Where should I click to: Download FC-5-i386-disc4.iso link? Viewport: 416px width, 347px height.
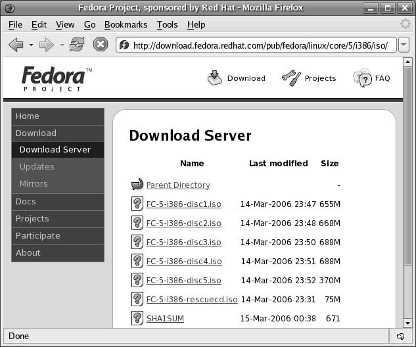click(x=184, y=262)
